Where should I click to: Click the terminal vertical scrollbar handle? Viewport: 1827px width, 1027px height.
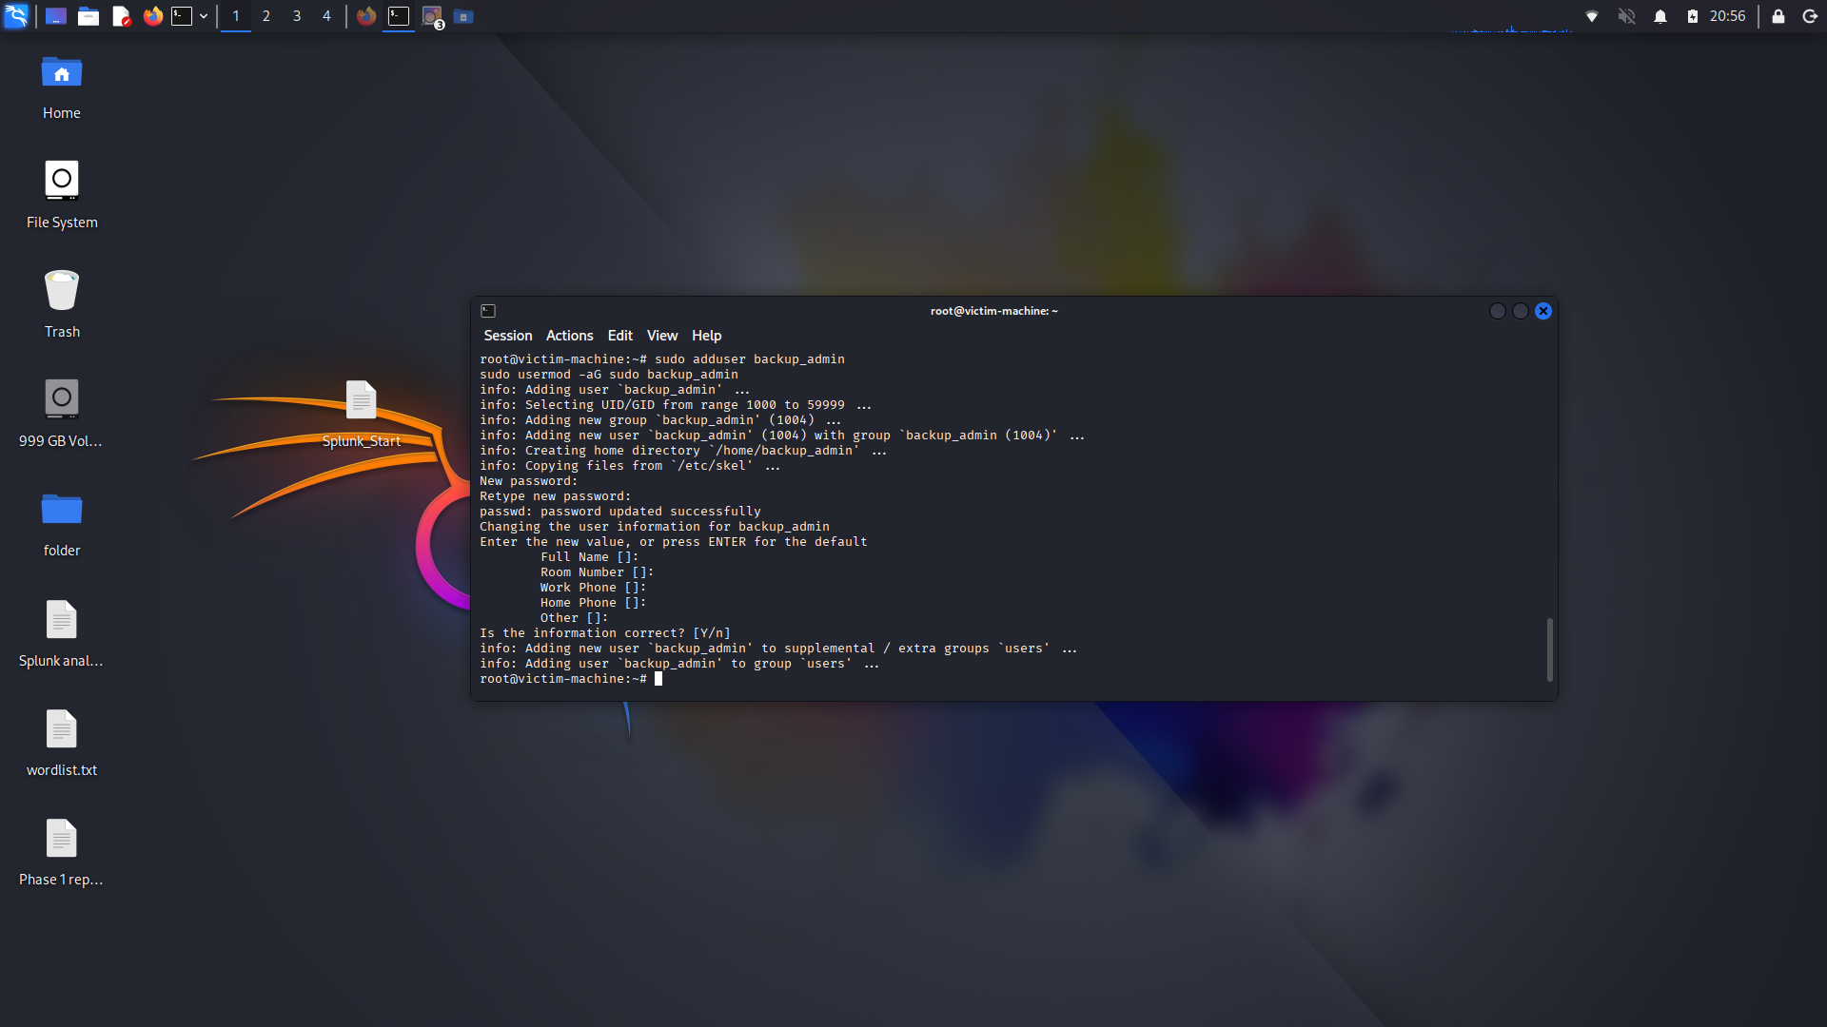(1549, 649)
